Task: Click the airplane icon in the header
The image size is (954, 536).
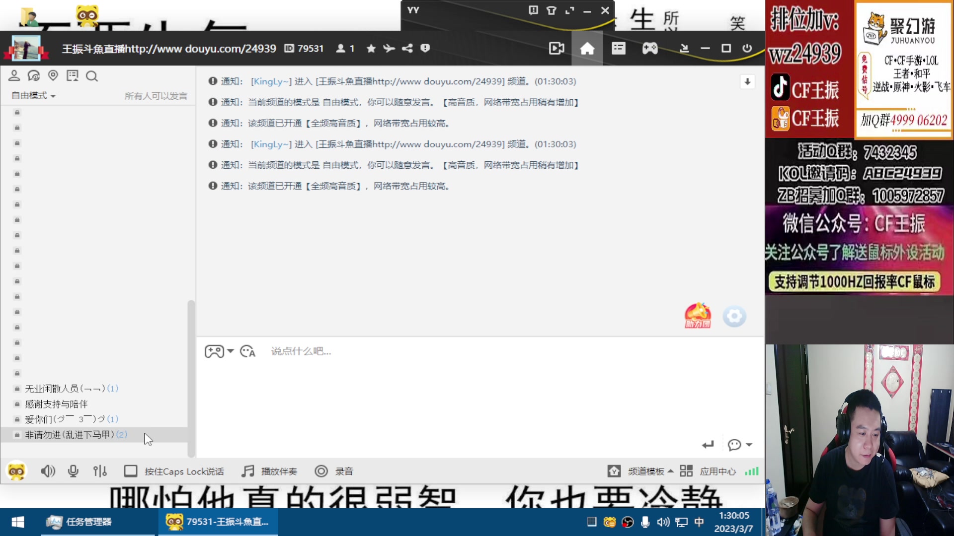Action: point(389,48)
